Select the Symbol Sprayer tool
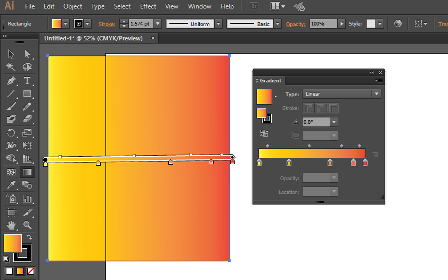 [11, 199]
